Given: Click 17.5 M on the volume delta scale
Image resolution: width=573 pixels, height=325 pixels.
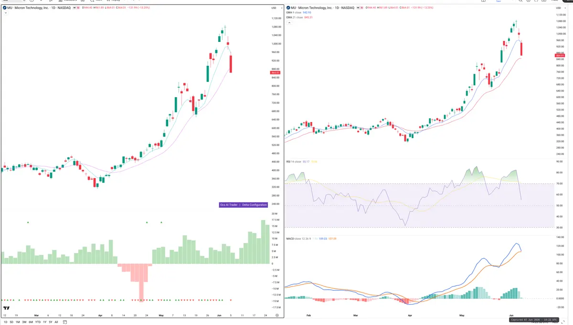Looking at the screenshot, I should 275,220.
